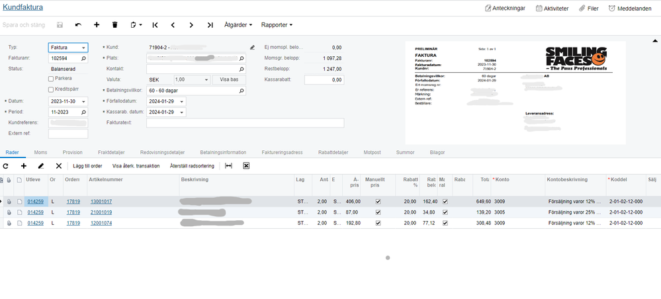Screen dimensions: 661x299
Task: Open Filer attachments
Action: (588, 8)
